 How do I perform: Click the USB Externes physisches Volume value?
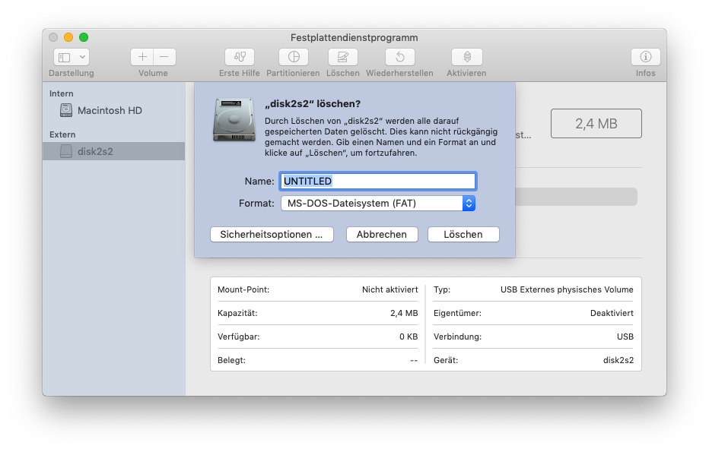click(x=567, y=289)
